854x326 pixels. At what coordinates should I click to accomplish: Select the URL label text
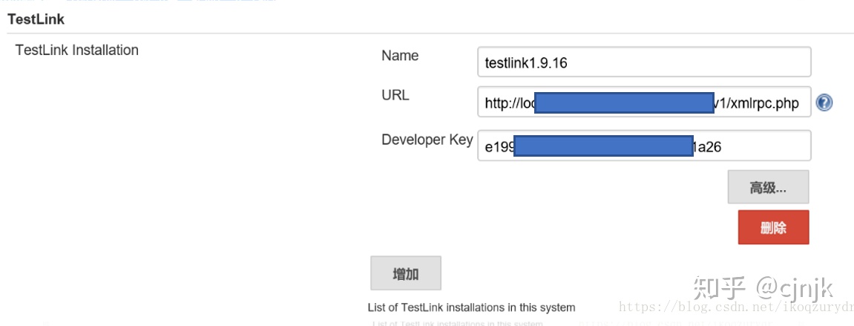pyautogui.click(x=395, y=95)
